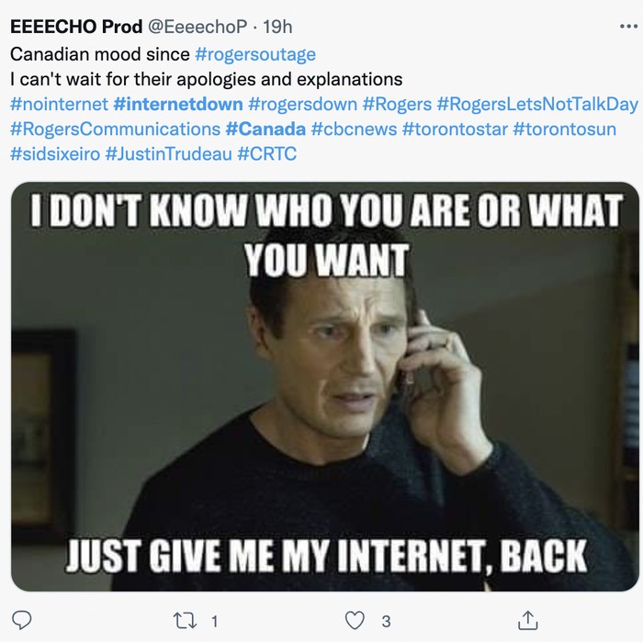Open the #rogersdown hashtag
Viewport: 643px width, 642px height.
point(302,104)
